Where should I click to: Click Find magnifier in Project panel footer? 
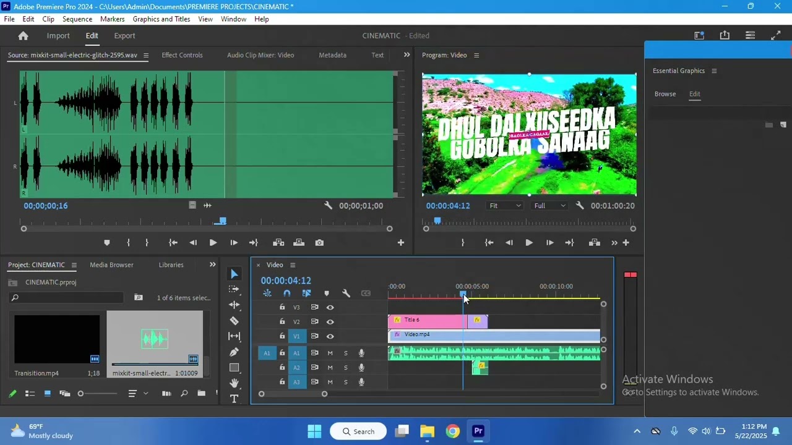click(184, 393)
